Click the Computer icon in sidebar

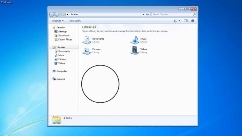coord(54,71)
